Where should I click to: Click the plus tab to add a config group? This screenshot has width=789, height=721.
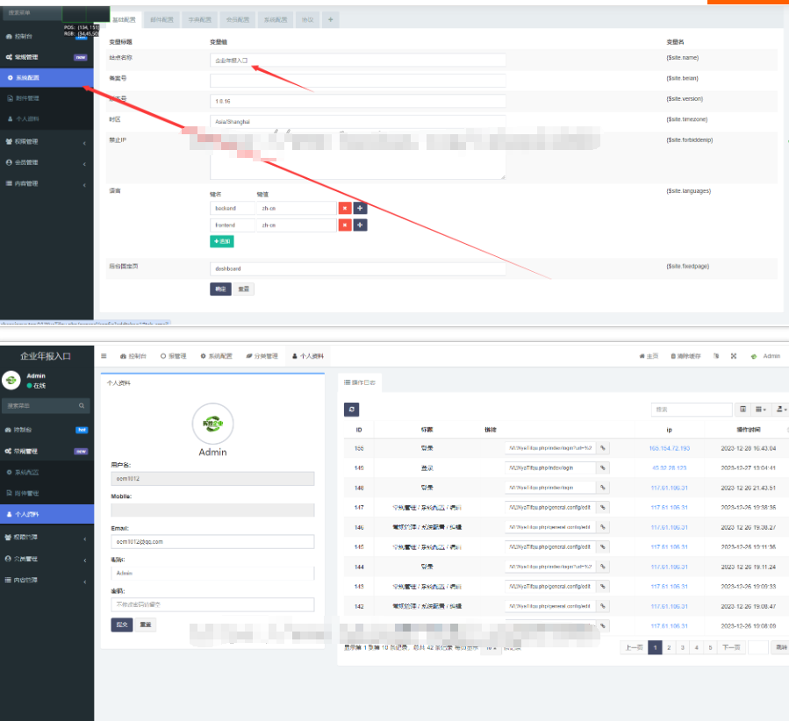330,19
